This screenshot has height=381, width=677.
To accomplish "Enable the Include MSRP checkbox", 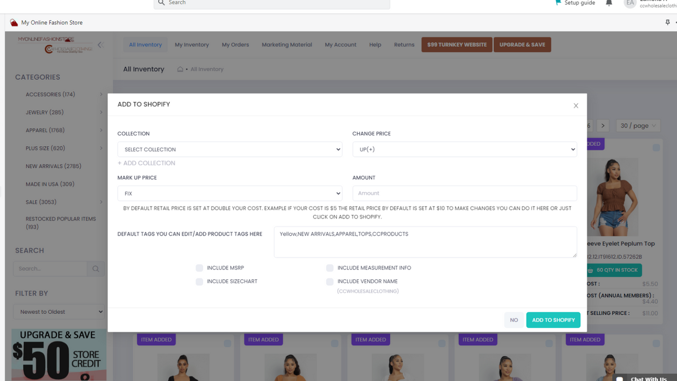I will 199,268.
